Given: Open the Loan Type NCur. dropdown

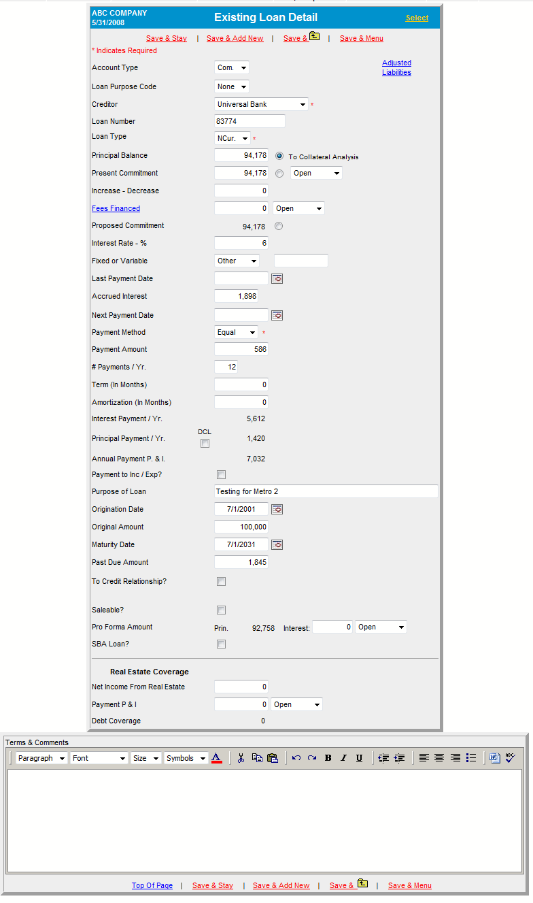Looking at the screenshot, I should coord(233,138).
